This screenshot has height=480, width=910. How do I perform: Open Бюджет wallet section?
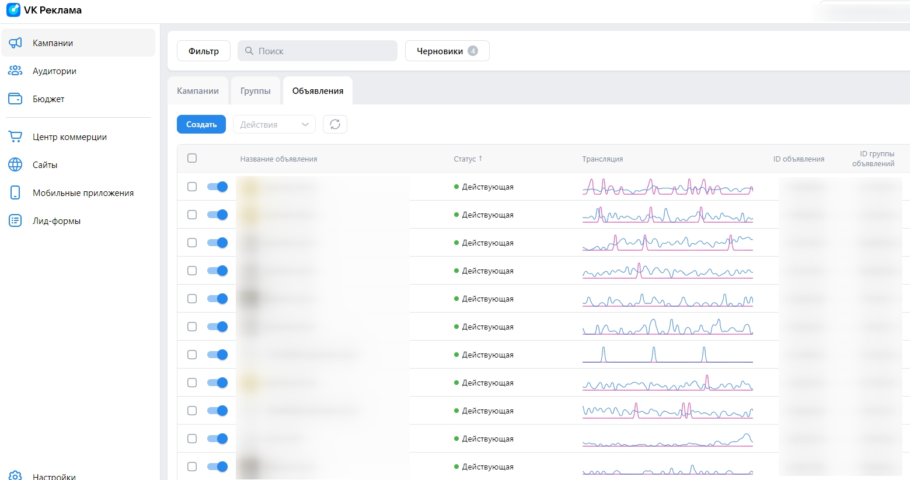click(78, 99)
